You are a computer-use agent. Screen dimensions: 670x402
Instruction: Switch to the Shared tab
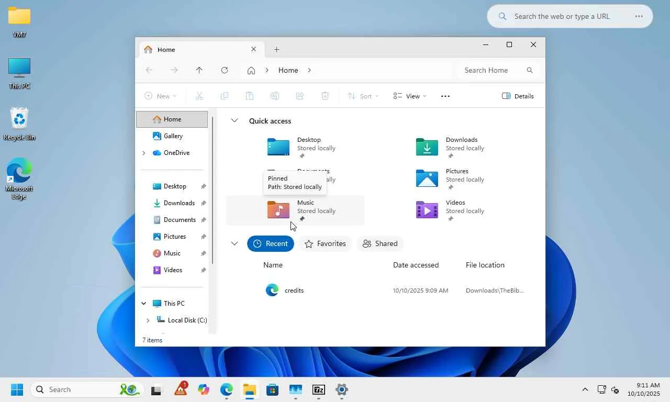[380, 243]
